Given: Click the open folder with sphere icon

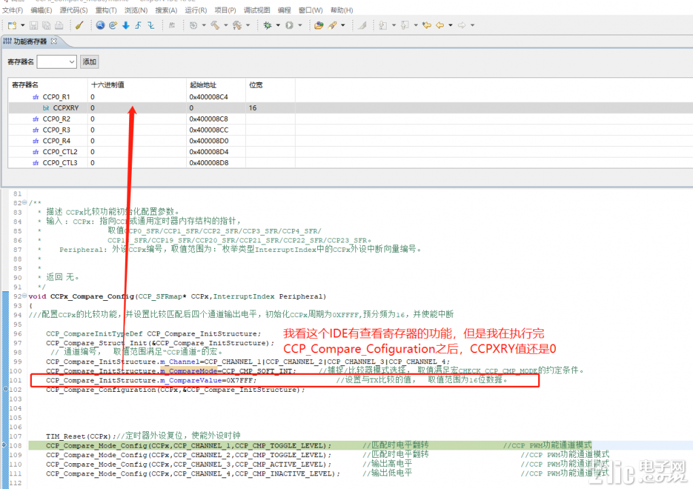Looking at the screenshot, I should [319, 26].
